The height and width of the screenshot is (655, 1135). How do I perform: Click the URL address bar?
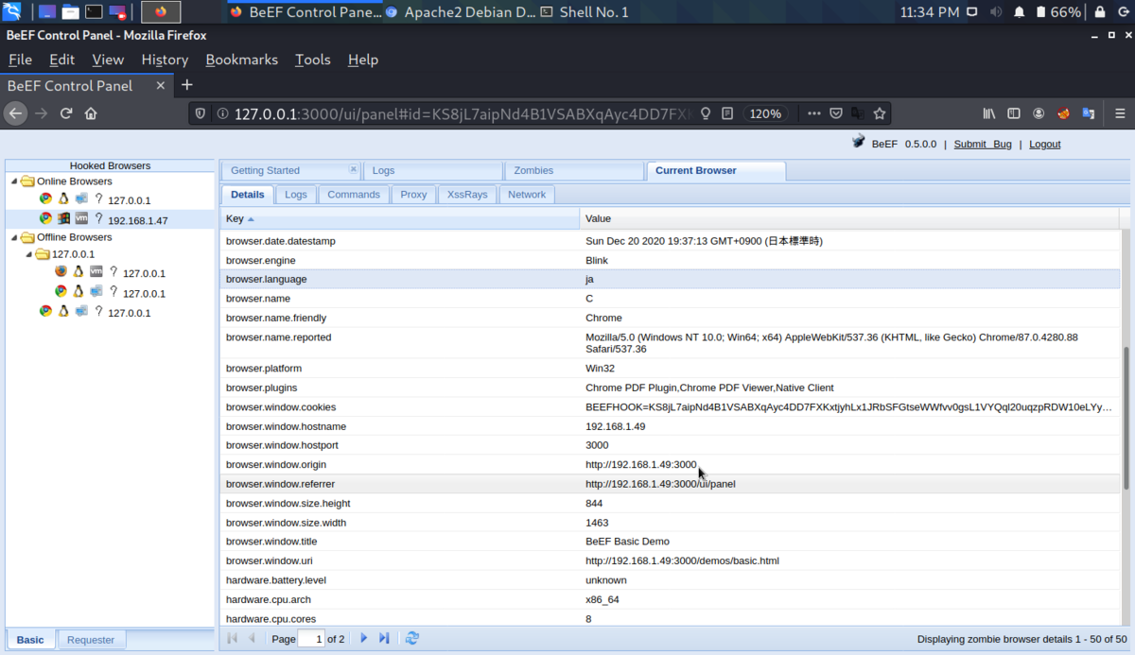[x=463, y=113]
